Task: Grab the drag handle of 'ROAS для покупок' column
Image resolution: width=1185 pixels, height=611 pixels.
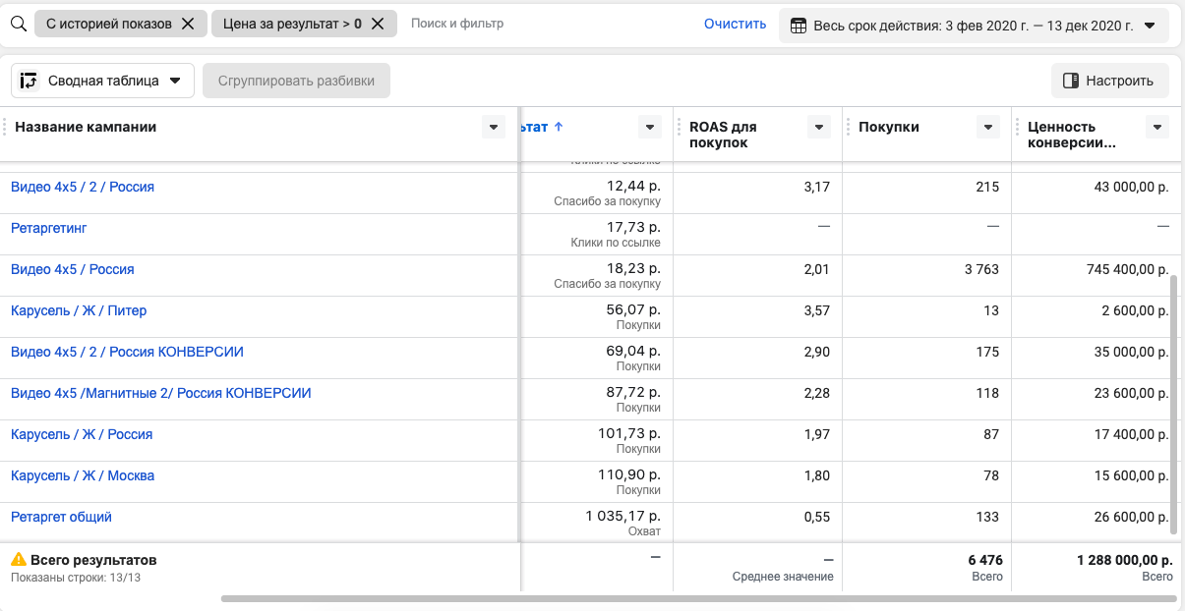Action: point(680,127)
